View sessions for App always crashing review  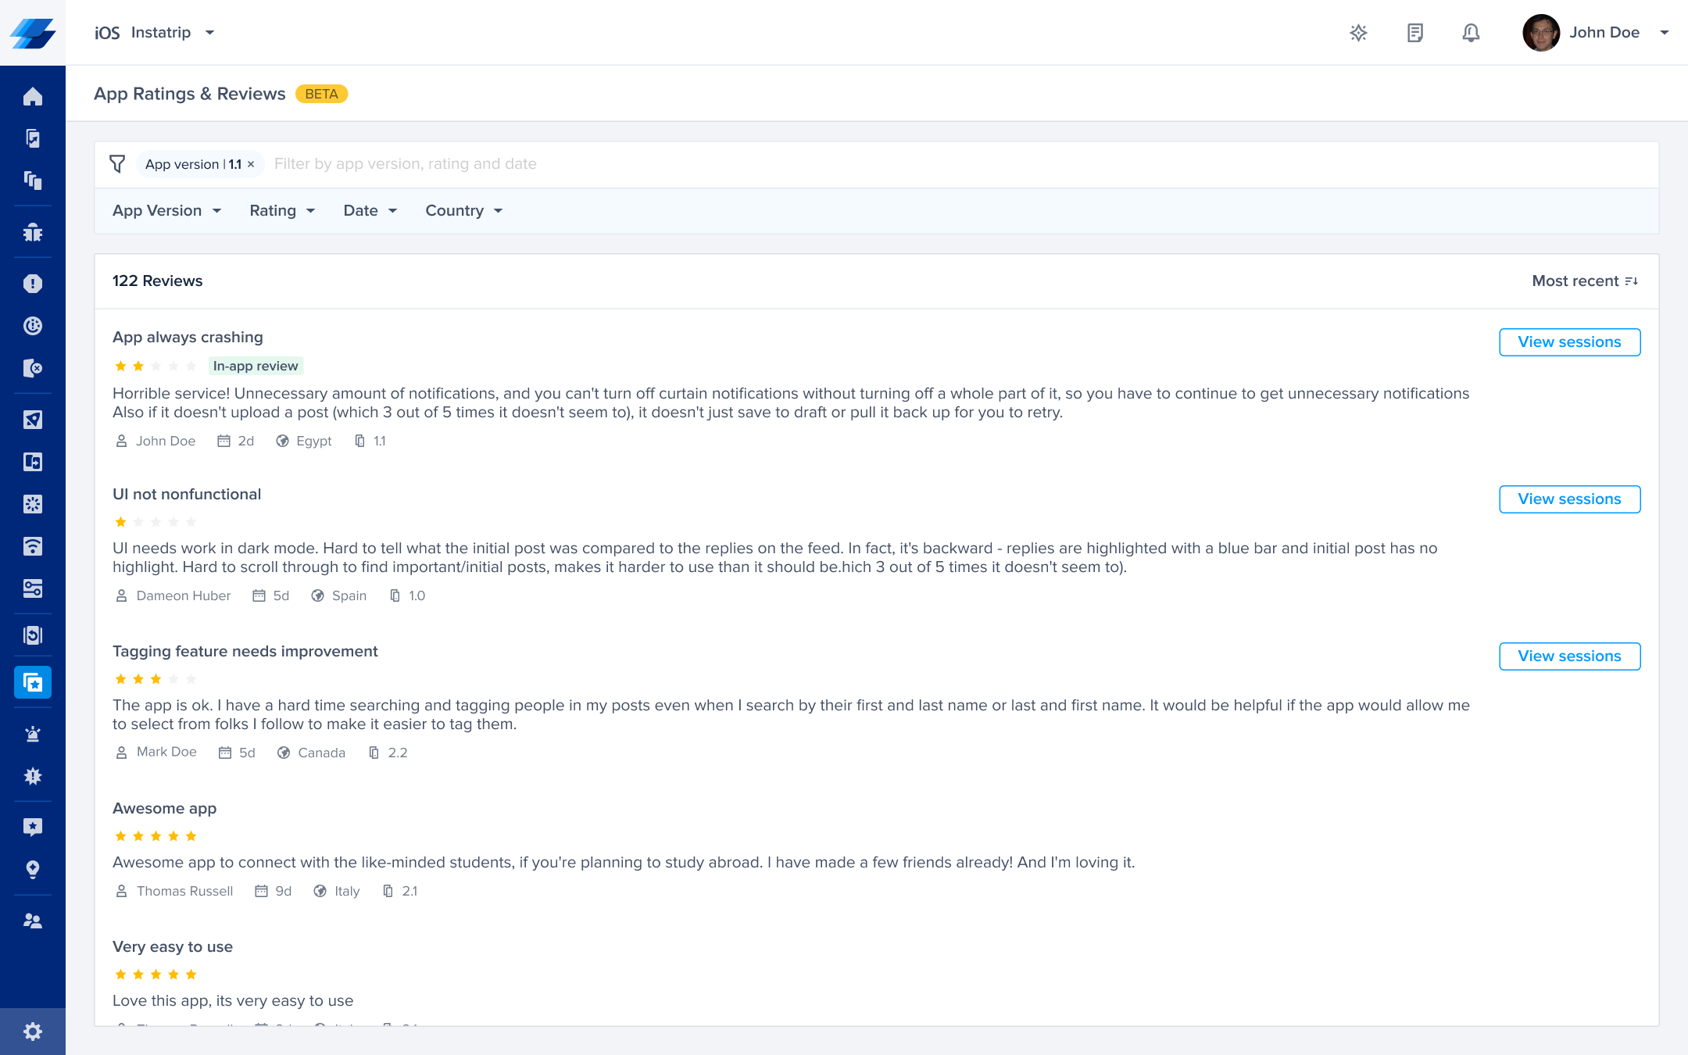1569,342
